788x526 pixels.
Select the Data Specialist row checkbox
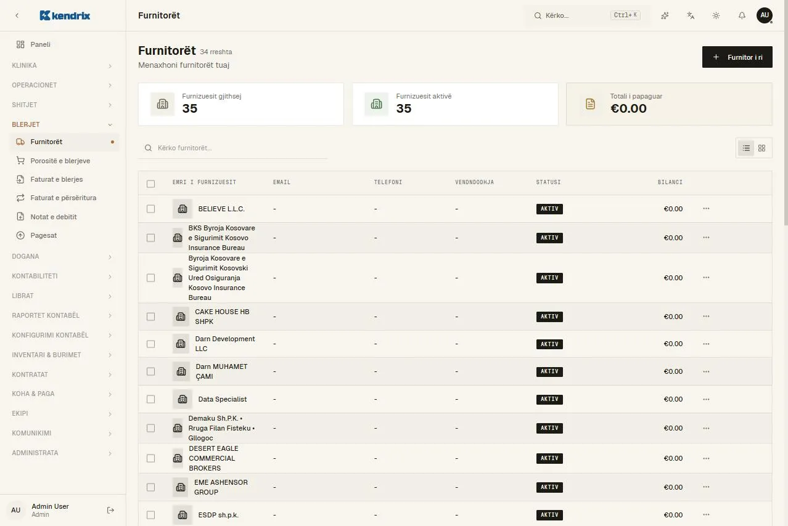coord(151,399)
